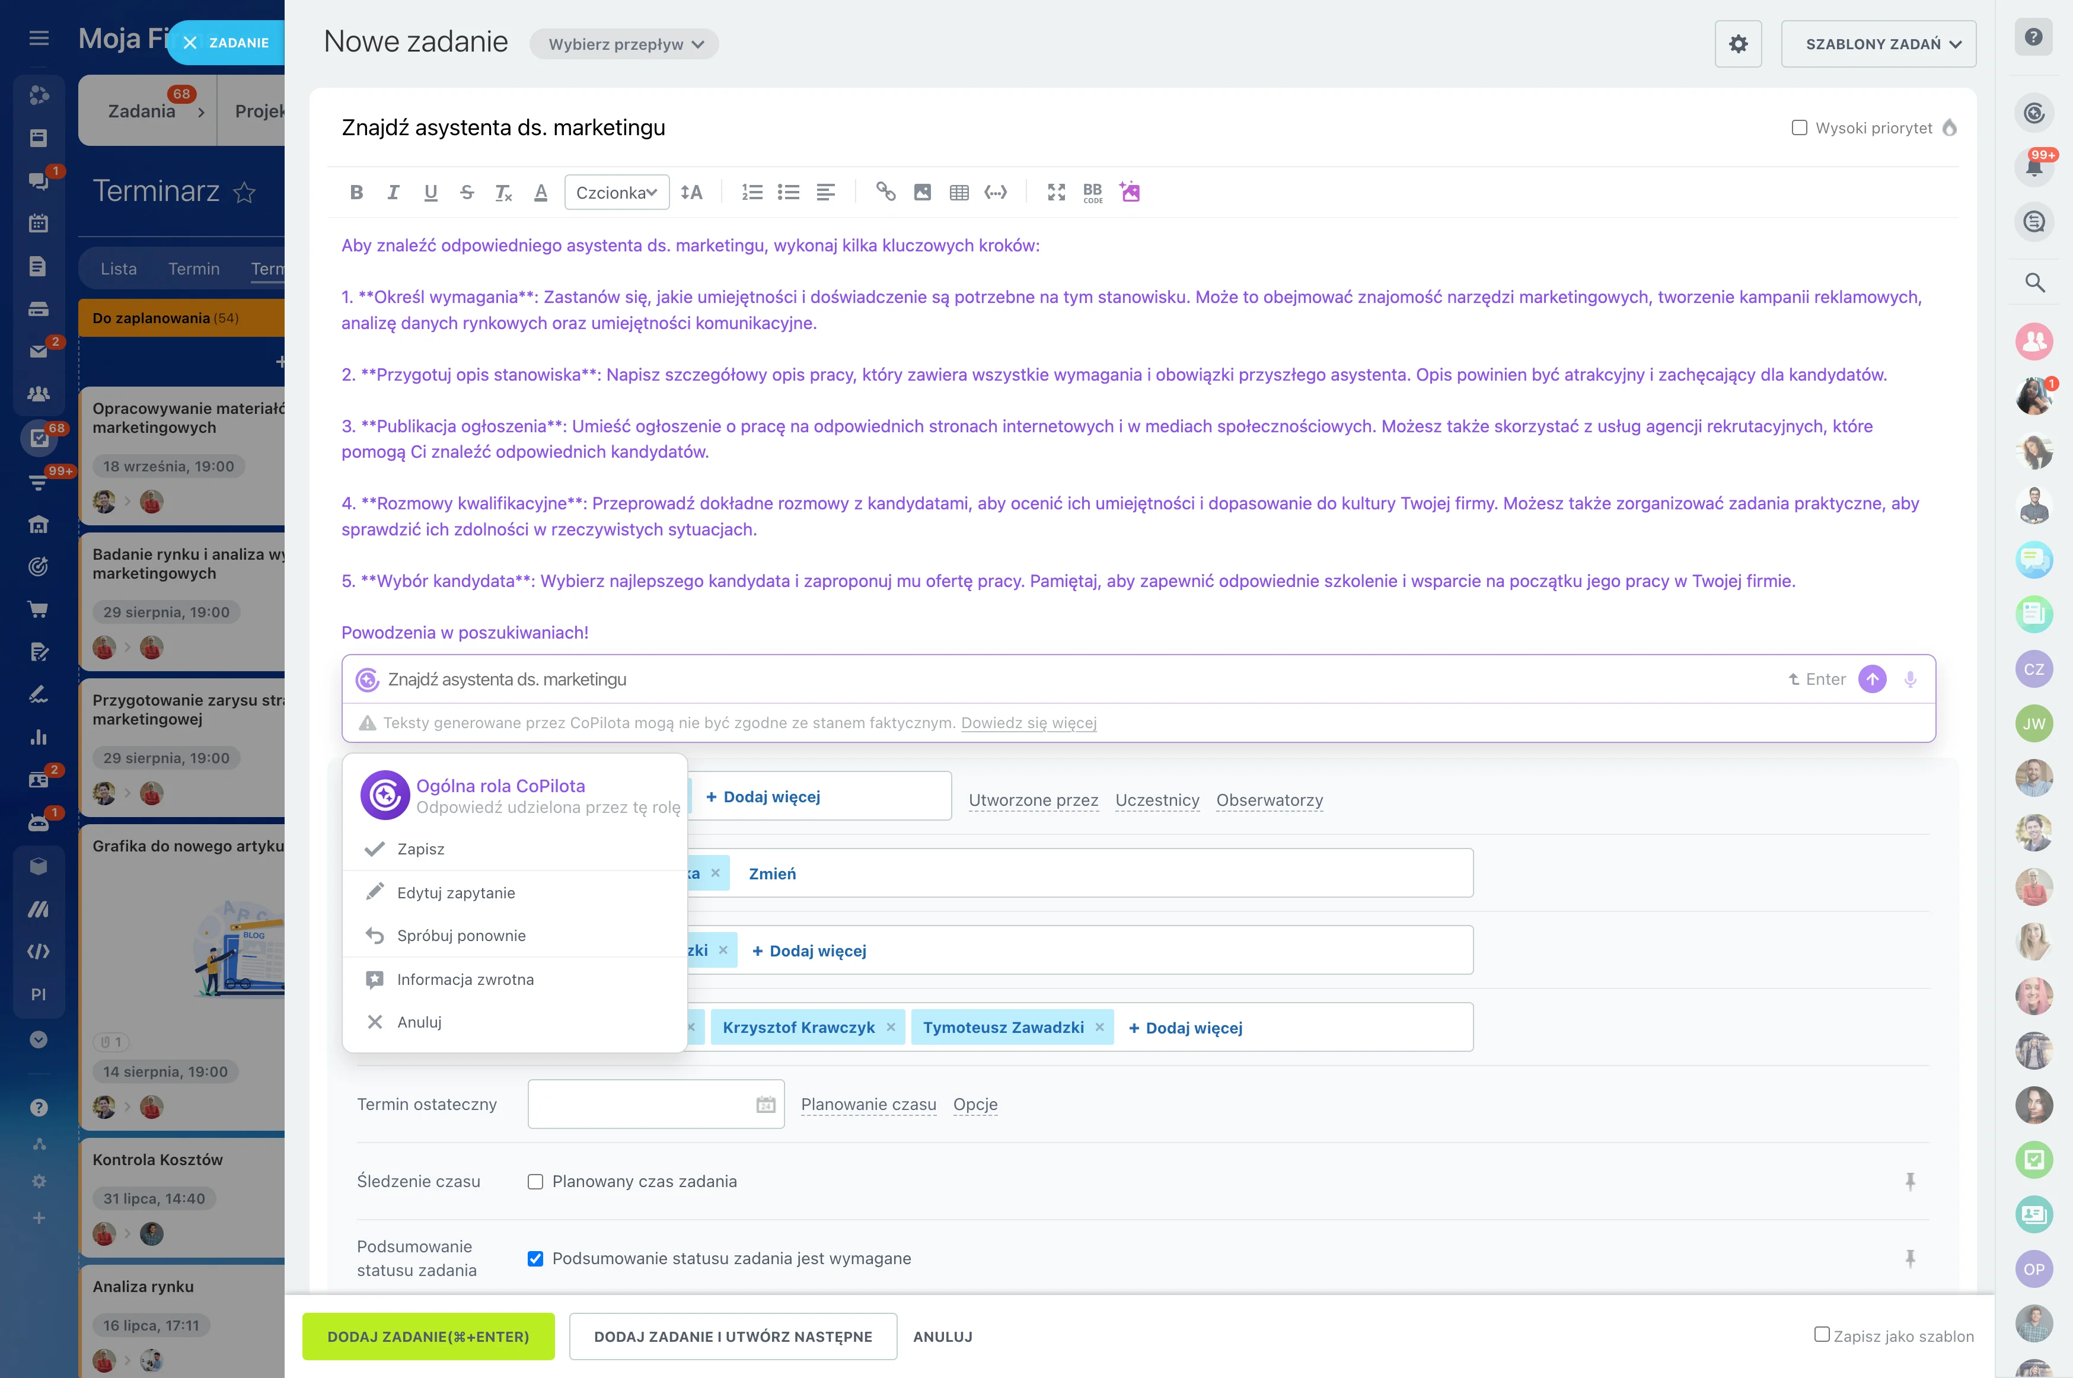Toggle bold formatting in the description editor
The width and height of the screenshot is (2073, 1378).
pyautogui.click(x=356, y=193)
